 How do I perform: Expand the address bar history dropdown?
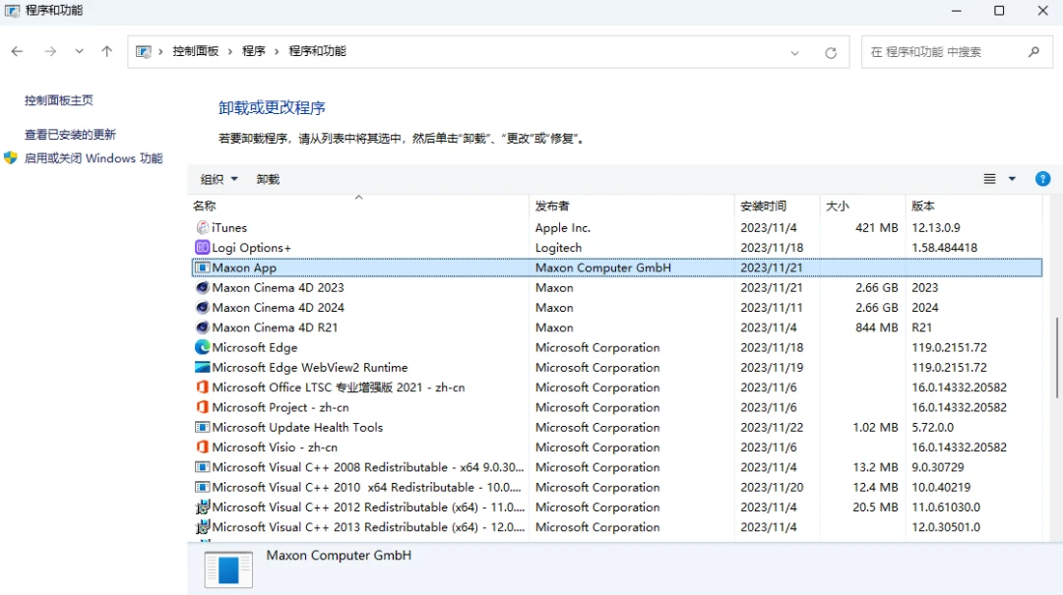click(x=794, y=52)
